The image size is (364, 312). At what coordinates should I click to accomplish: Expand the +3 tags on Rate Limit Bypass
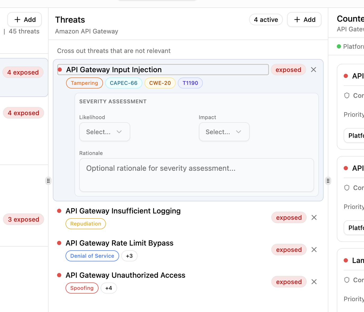pyautogui.click(x=129, y=256)
